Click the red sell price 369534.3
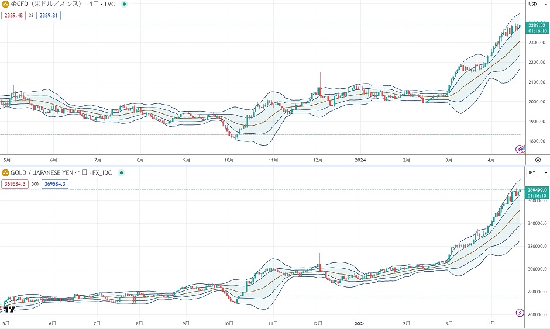550x329 pixels. click(x=15, y=184)
